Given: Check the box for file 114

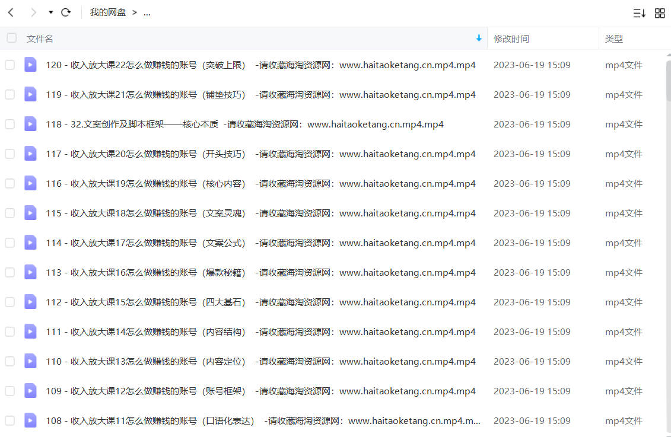Looking at the screenshot, I should pos(9,243).
